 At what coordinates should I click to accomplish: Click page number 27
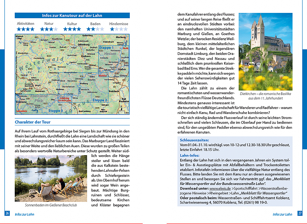coord(300,213)
